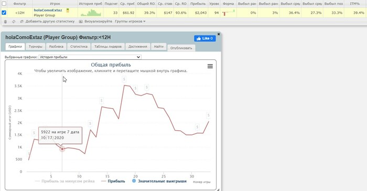This screenshot has height=191, width=367.
Task: Switch to Графики tab
Action: (x=15, y=46)
